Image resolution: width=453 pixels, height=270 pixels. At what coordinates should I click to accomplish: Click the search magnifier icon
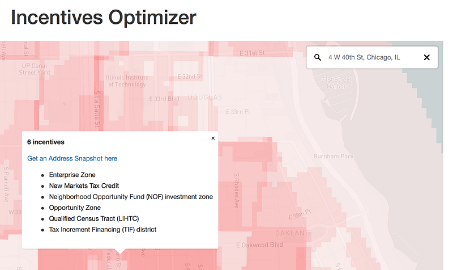pyautogui.click(x=318, y=57)
